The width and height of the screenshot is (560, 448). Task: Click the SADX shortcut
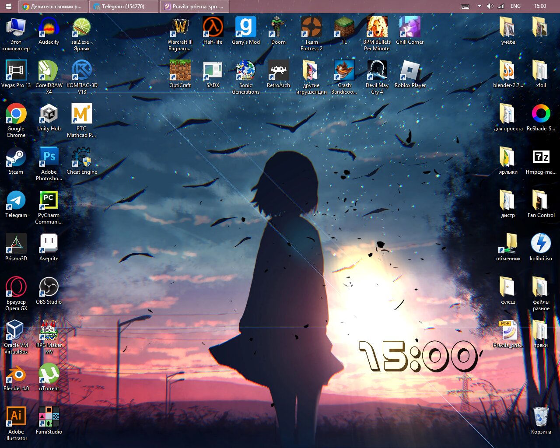(x=213, y=74)
